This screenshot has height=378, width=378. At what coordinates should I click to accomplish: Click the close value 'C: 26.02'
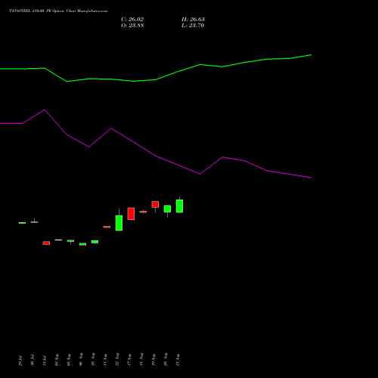pos(132,20)
